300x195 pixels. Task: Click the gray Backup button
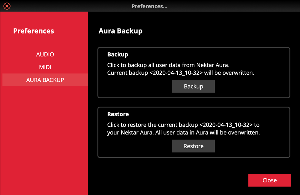(x=193, y=86)
